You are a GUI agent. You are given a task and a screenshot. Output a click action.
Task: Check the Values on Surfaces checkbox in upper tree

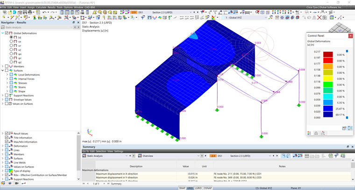(7, 103)
